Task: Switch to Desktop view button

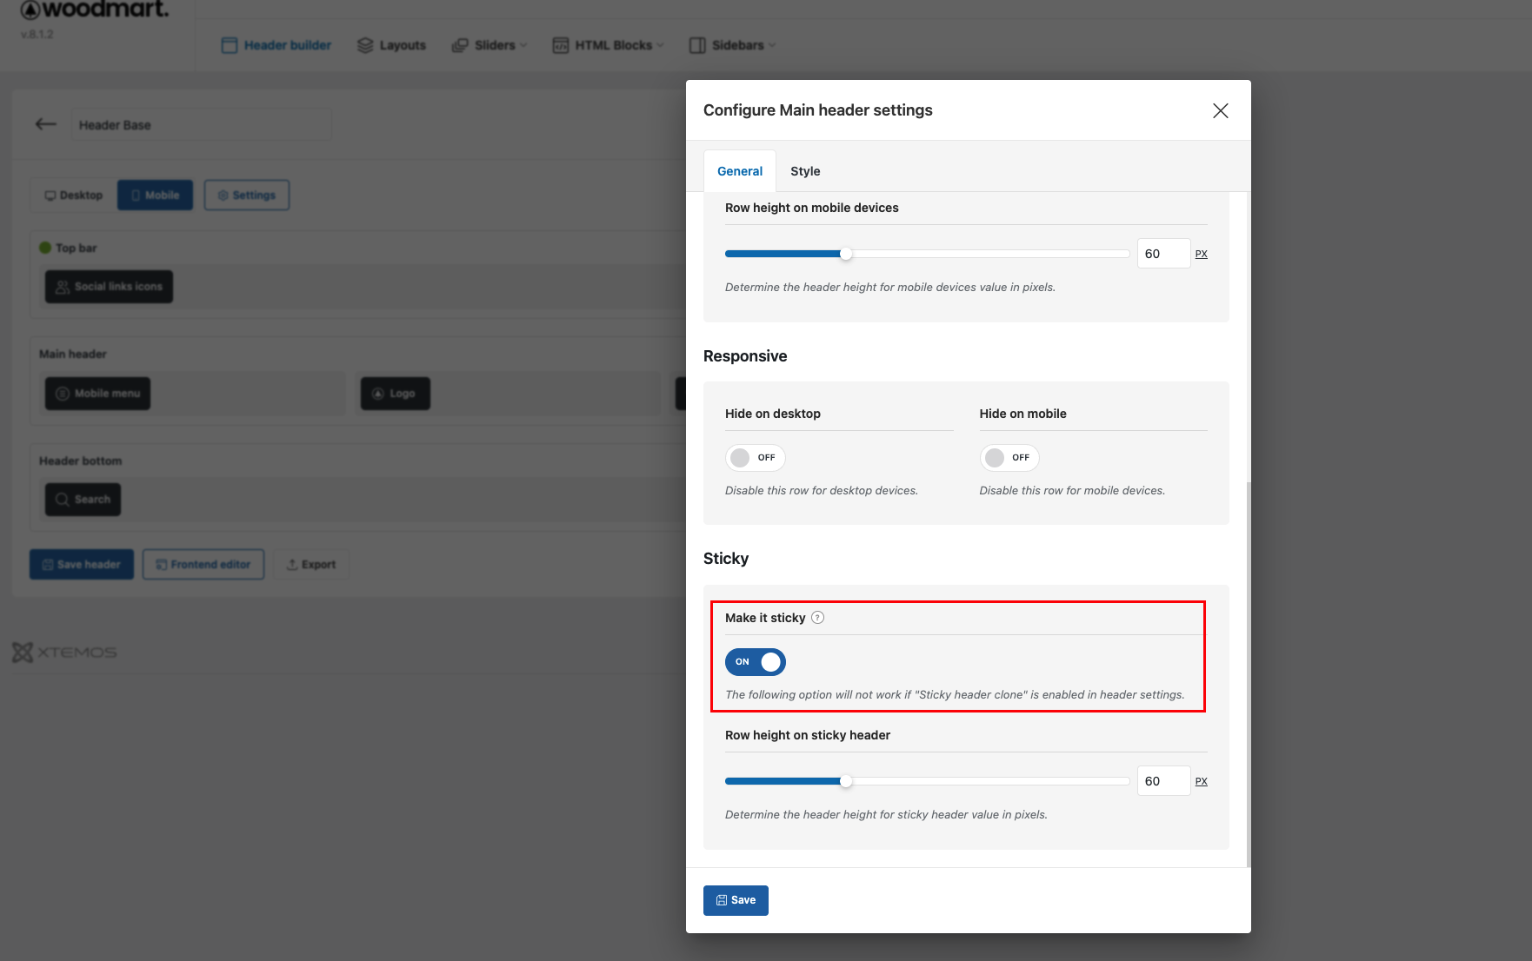Action: tap(74, 196)
